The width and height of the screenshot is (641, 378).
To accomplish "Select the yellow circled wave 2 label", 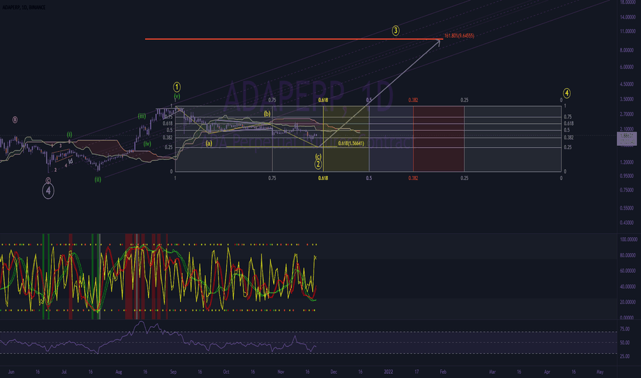I will (318, 164).
